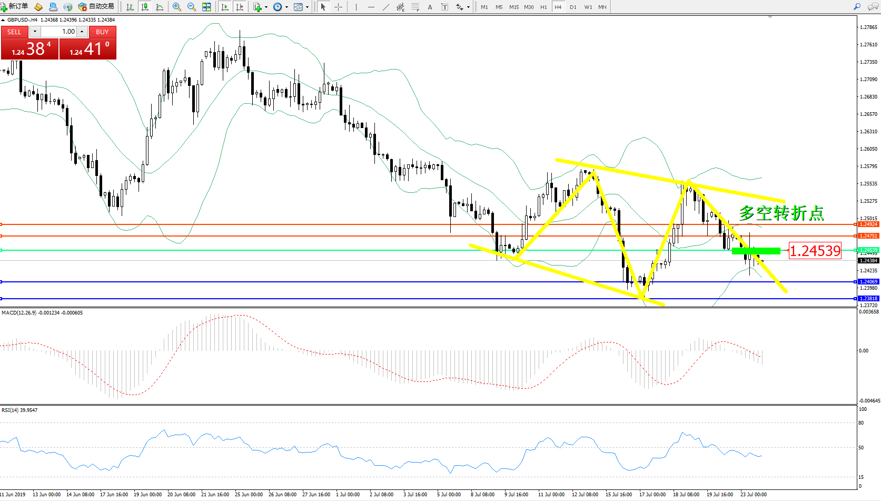881x501 pixels.
Task: Toggle candlestick chart display mode
Action: pyautogui.click(x=145, y=7)
